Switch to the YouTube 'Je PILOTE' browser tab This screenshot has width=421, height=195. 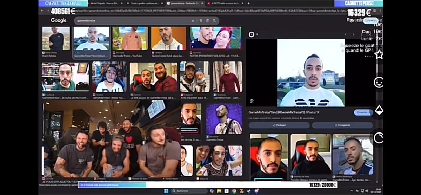225,3
